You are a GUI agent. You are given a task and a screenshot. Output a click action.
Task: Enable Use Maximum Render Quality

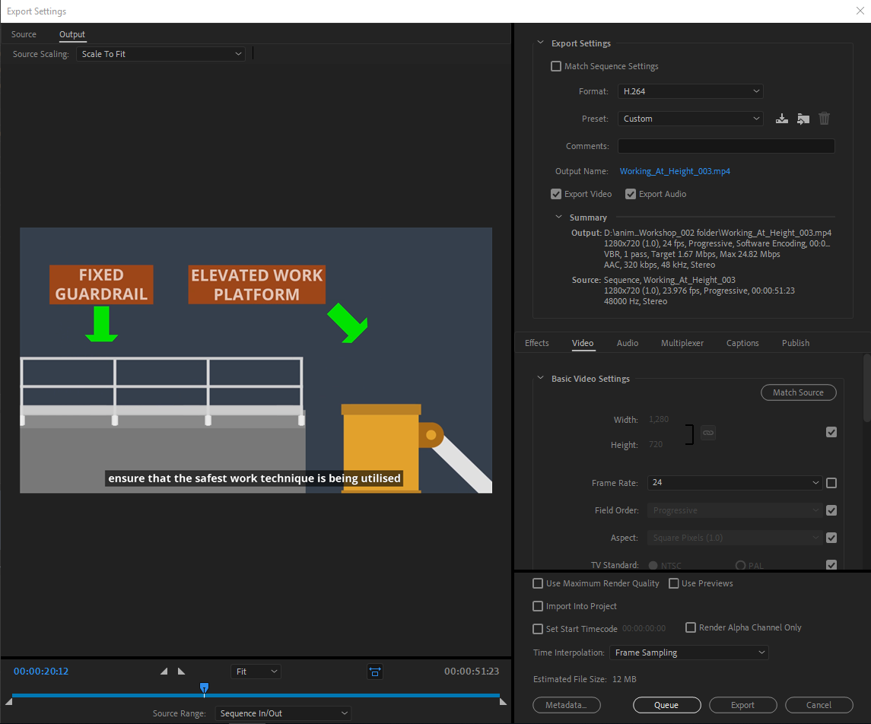539,584
